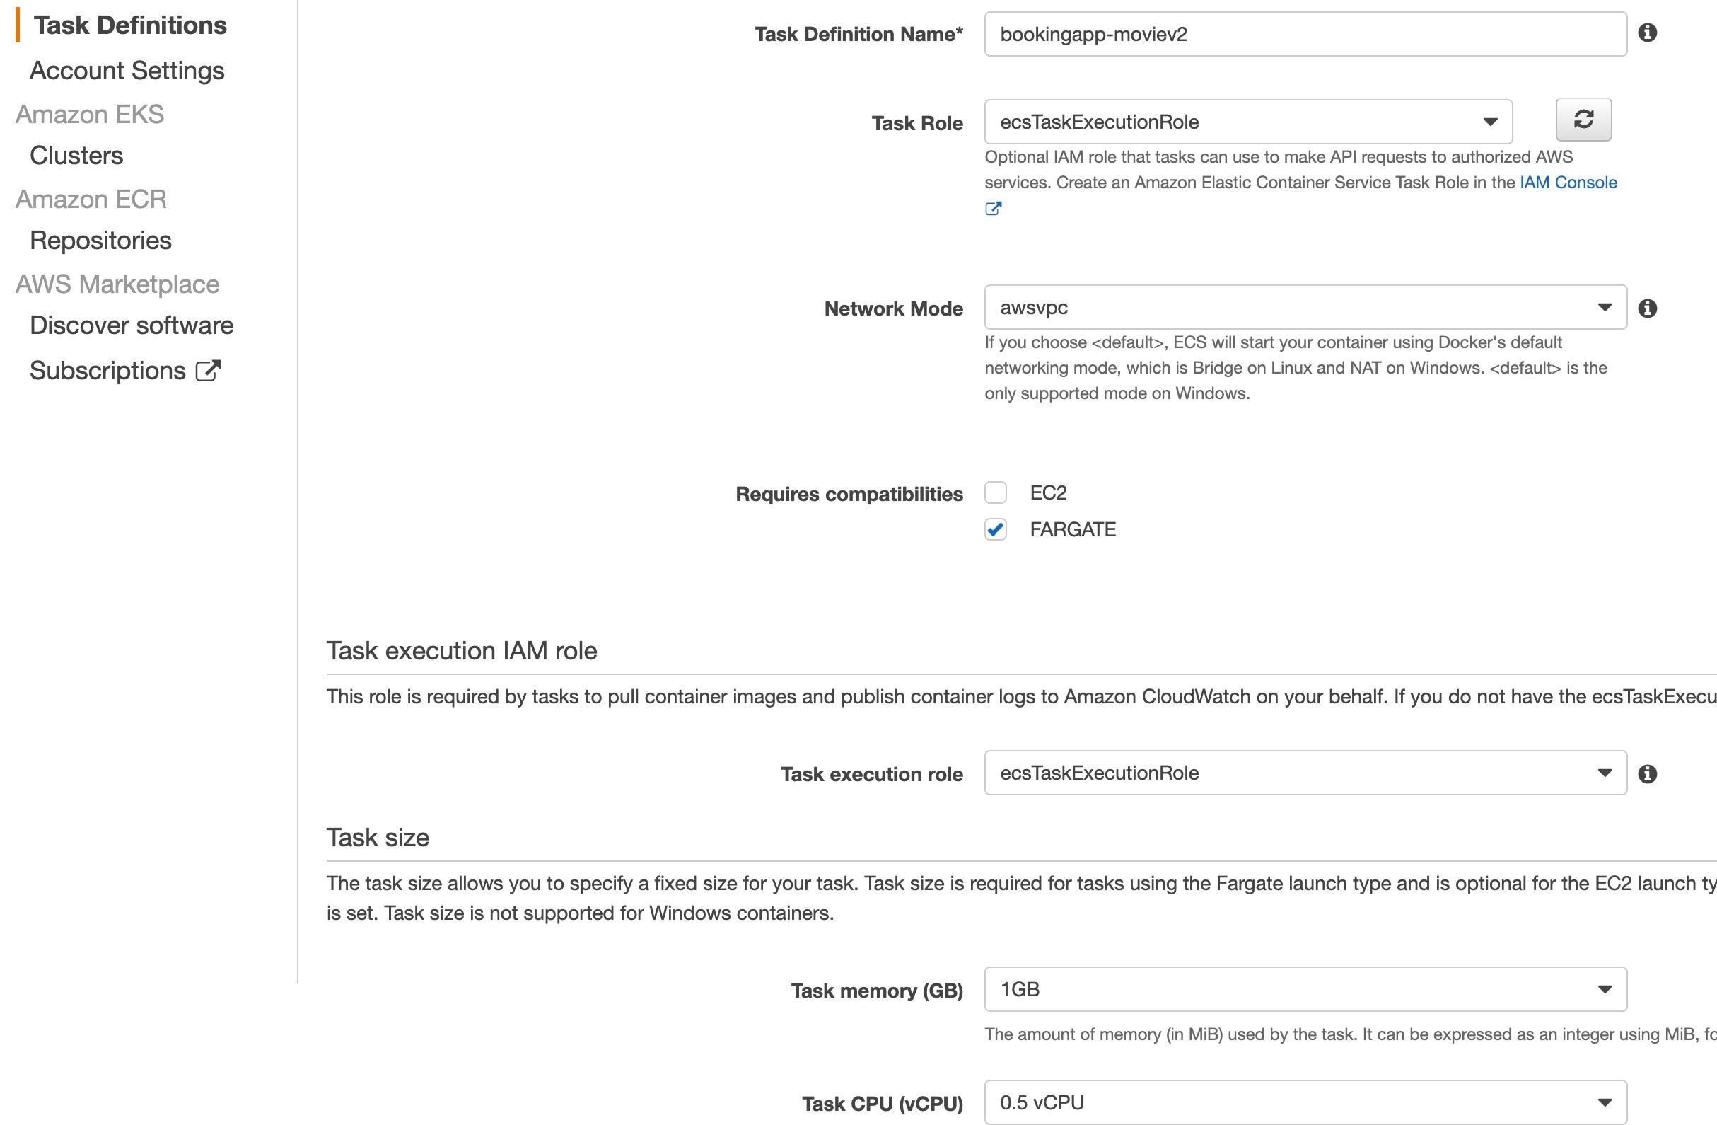
Task: Expand the Task CPU 0.5 vCPU dropdown
Action: (1305, 1102)
